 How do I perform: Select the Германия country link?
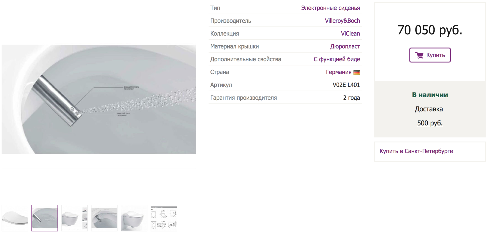click(339, 72)
